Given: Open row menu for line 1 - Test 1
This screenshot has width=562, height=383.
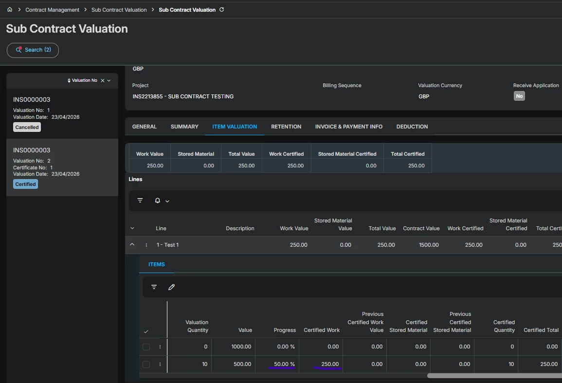Looking at the screenshot, I should (146, 245).
